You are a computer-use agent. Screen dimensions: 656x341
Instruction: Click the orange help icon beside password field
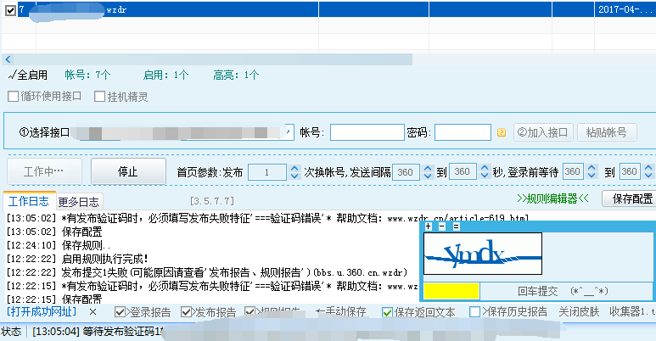coord(502,132)
